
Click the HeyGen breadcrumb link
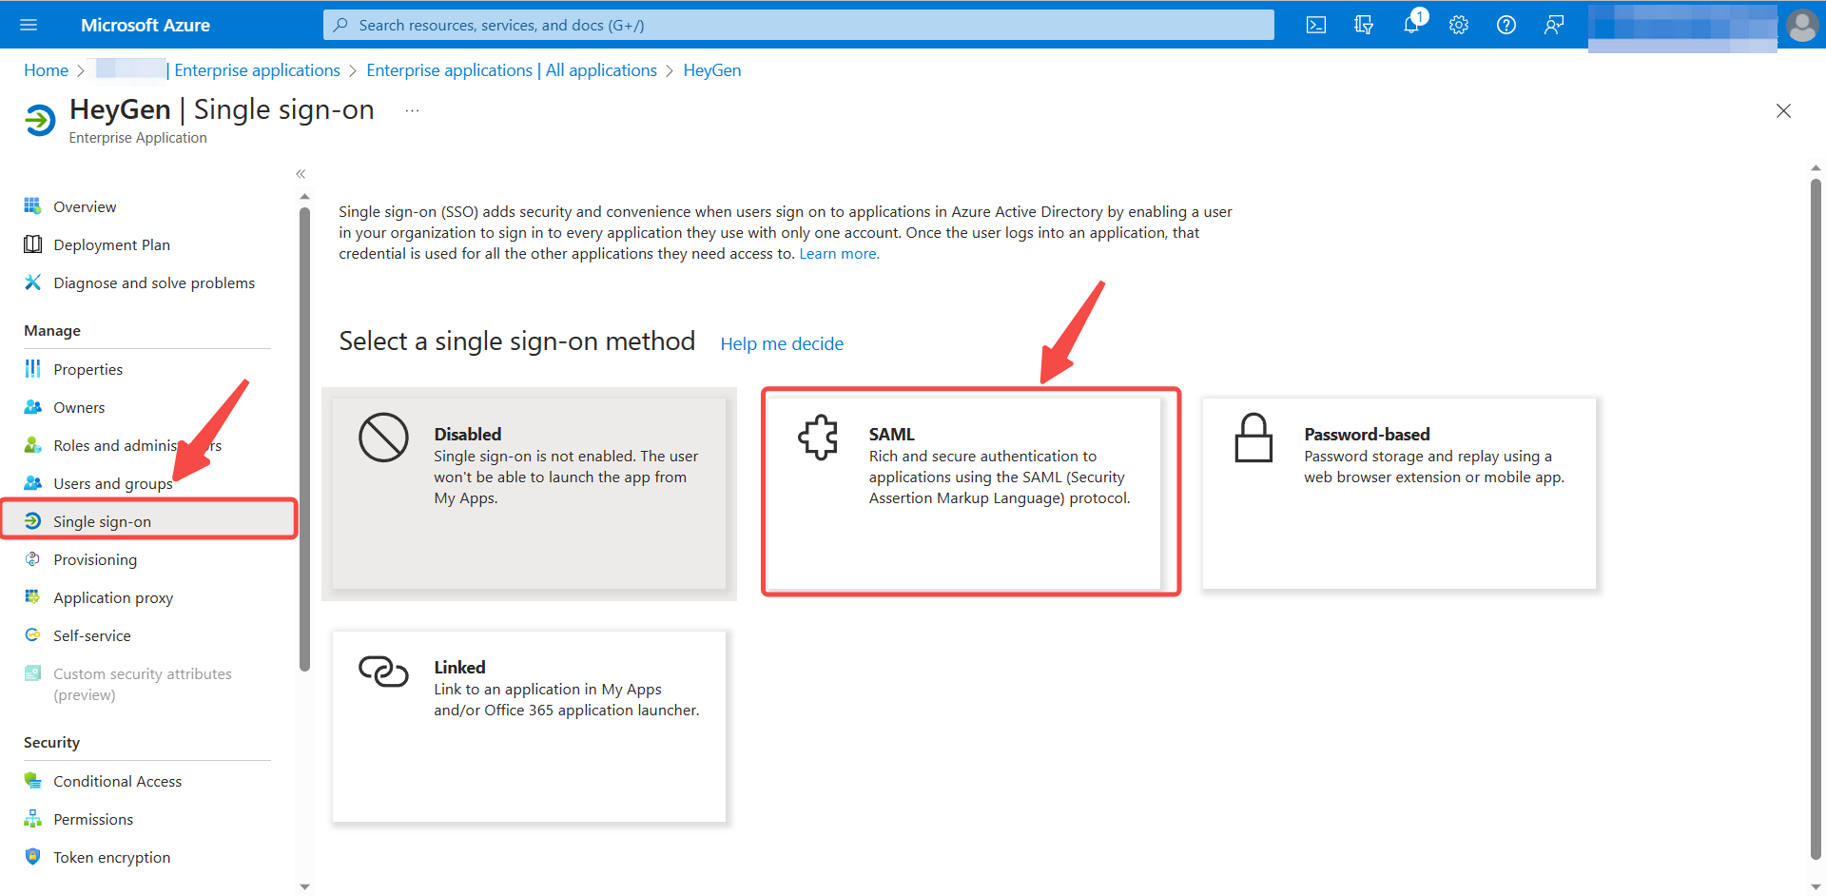(x=712, y=70)
